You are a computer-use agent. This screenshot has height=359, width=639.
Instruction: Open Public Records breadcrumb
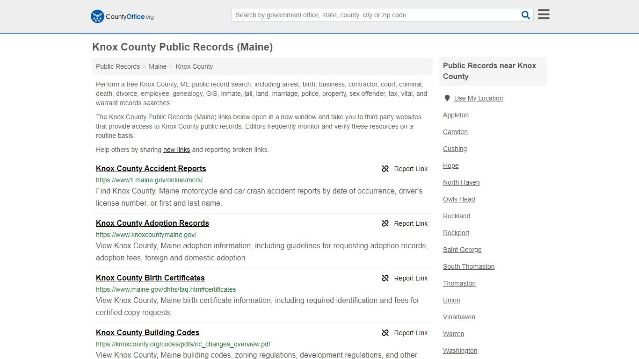118,66
